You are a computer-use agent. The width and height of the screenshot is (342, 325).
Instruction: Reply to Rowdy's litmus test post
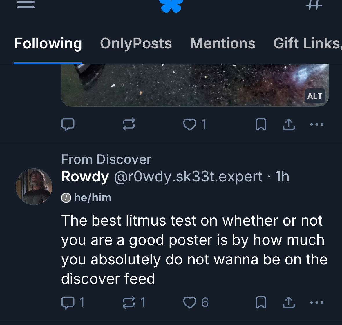click(x=68, y=302)
